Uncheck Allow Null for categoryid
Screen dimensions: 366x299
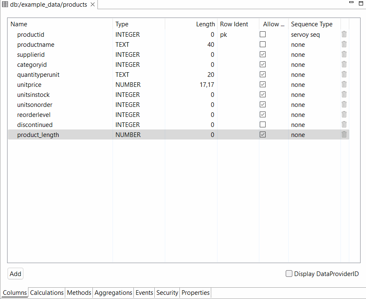point(263,64)
